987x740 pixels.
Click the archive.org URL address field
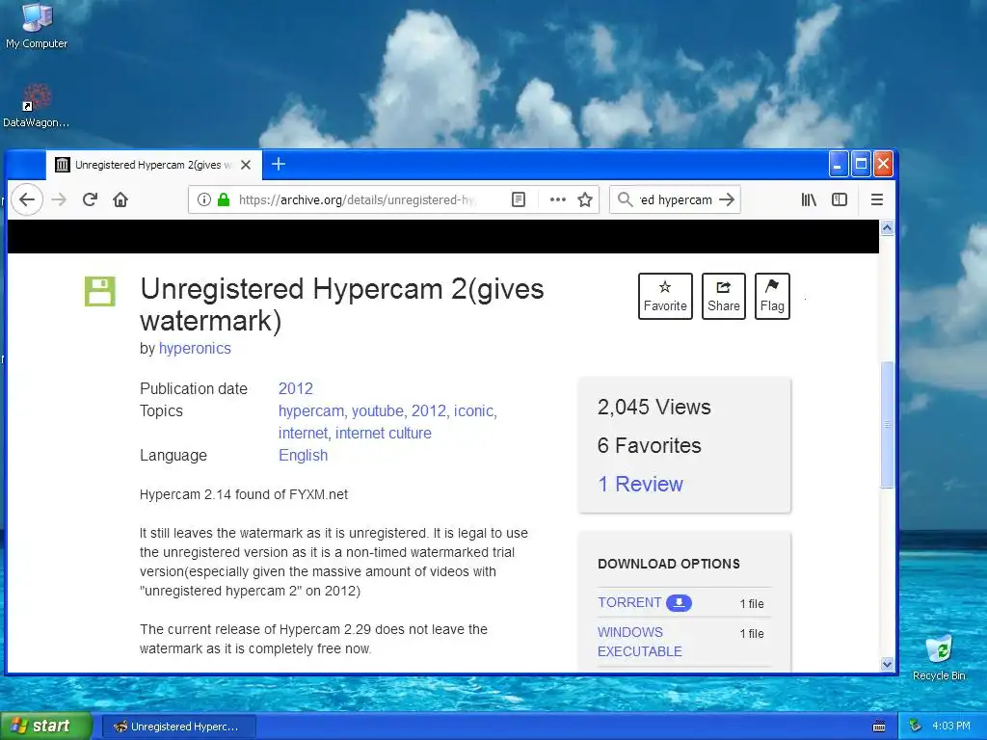coord(357,199)
